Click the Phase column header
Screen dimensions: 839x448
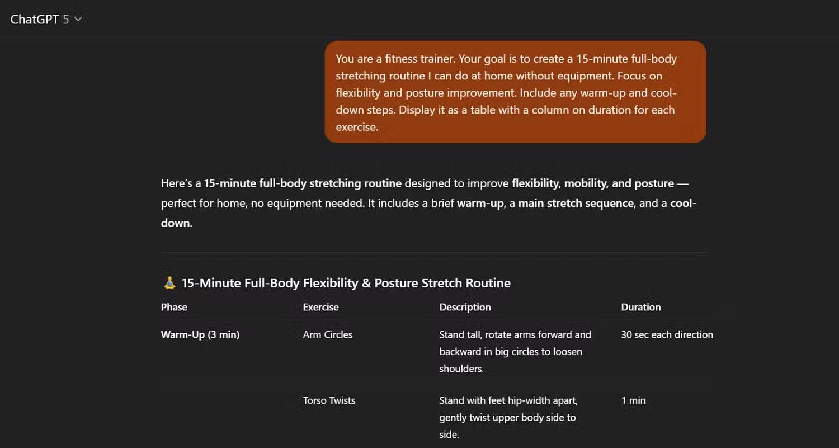[x=174, y=307]
